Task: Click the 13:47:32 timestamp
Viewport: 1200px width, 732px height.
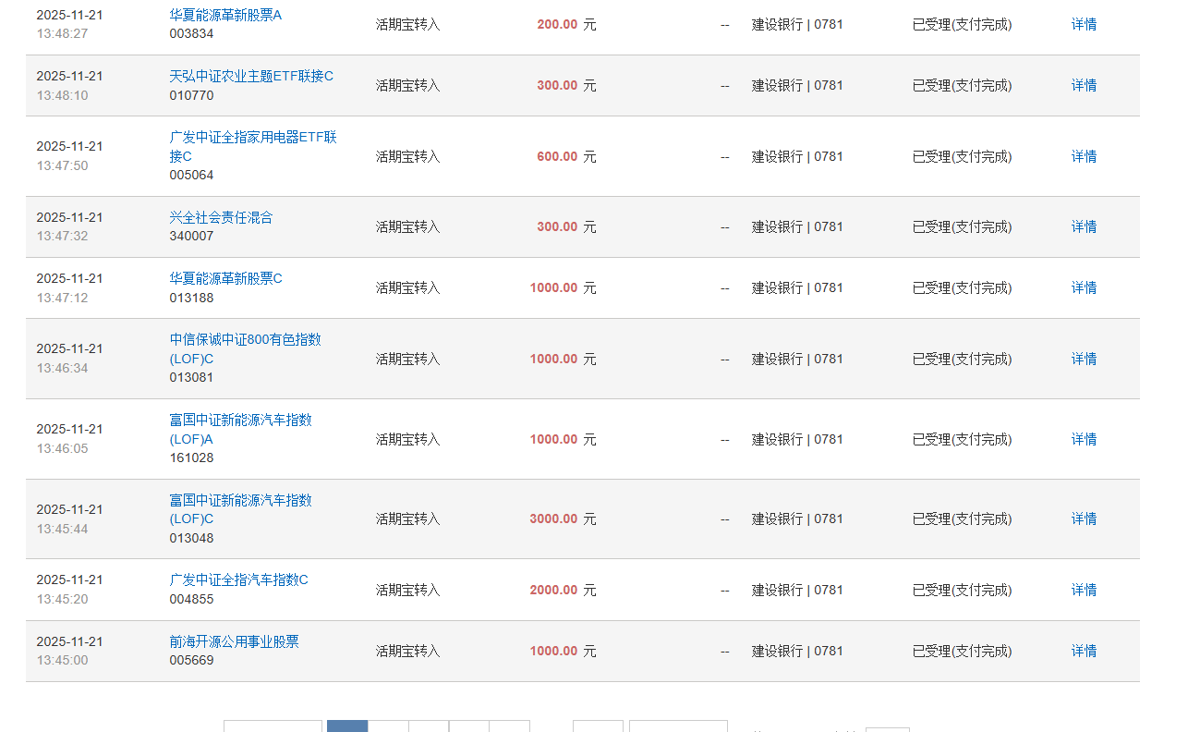Action: click(63, 236)
